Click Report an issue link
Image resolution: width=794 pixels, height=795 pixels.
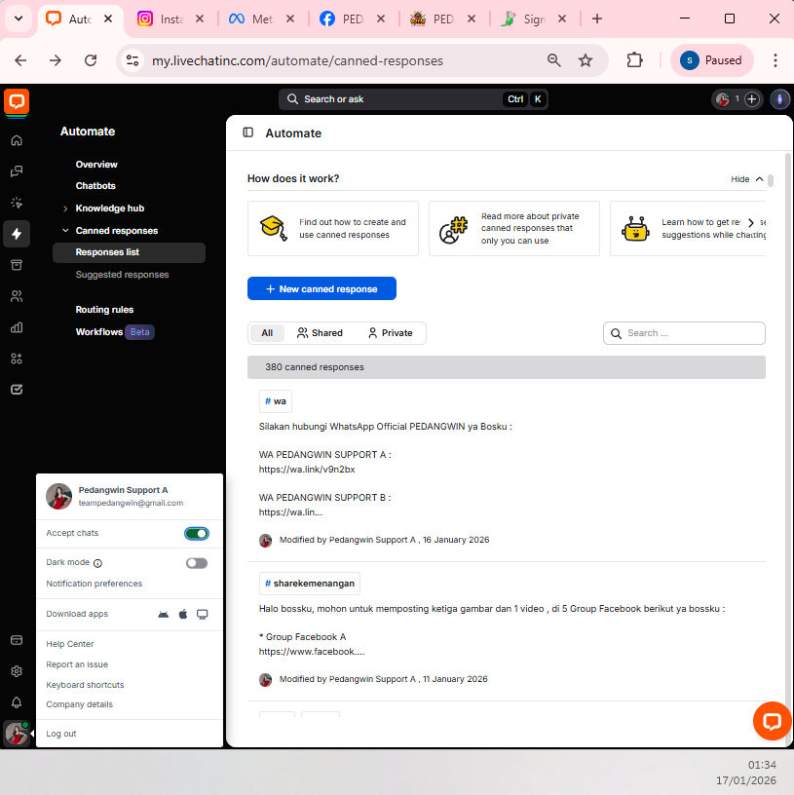click(77, 664)
